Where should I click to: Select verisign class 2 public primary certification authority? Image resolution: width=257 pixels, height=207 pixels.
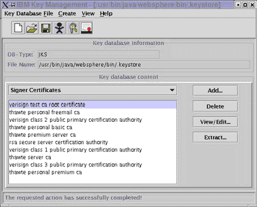click(93, 120)
